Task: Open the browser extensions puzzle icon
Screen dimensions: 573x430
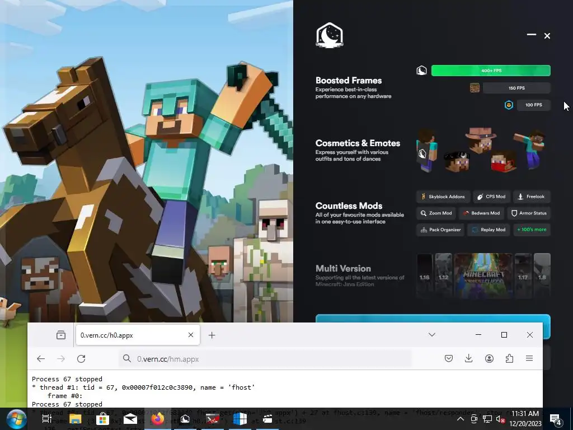Action: (509, 359)
